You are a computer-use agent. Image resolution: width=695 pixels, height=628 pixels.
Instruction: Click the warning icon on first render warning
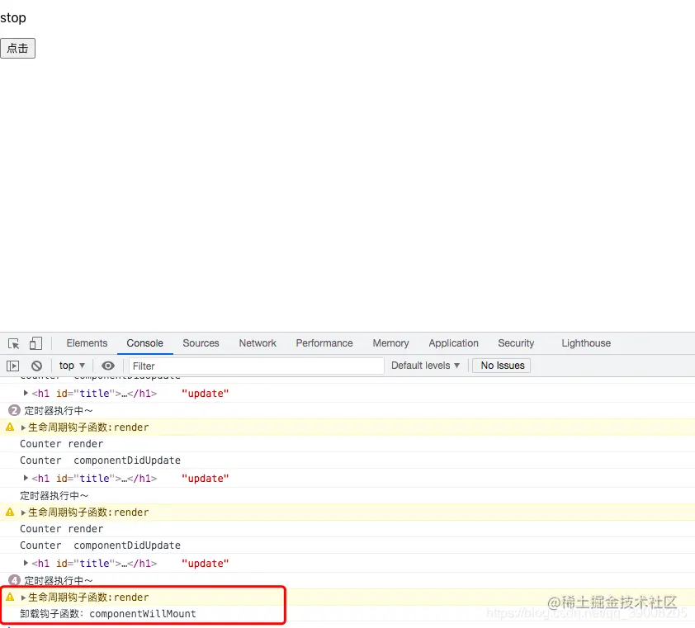(10, 427)
